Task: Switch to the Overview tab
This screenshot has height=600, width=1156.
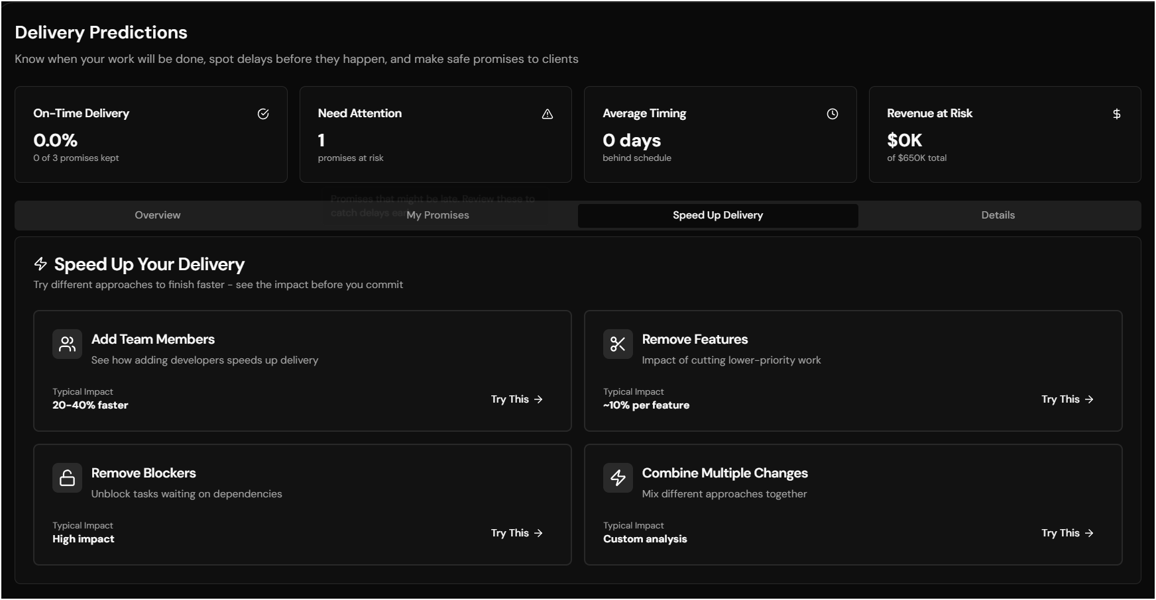Action: coord(157,215)
